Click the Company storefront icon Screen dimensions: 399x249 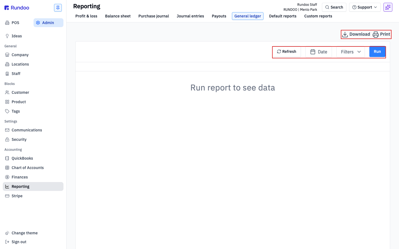7,55
